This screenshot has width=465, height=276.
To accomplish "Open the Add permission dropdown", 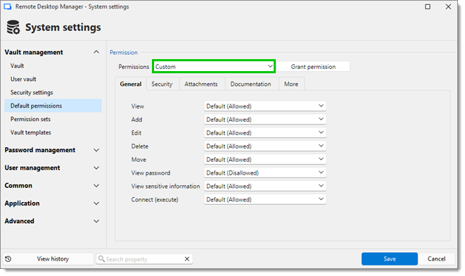I will tap(265, 119).
